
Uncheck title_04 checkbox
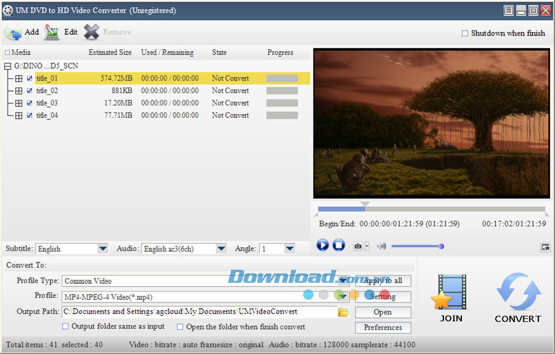(x=29, y=115)
